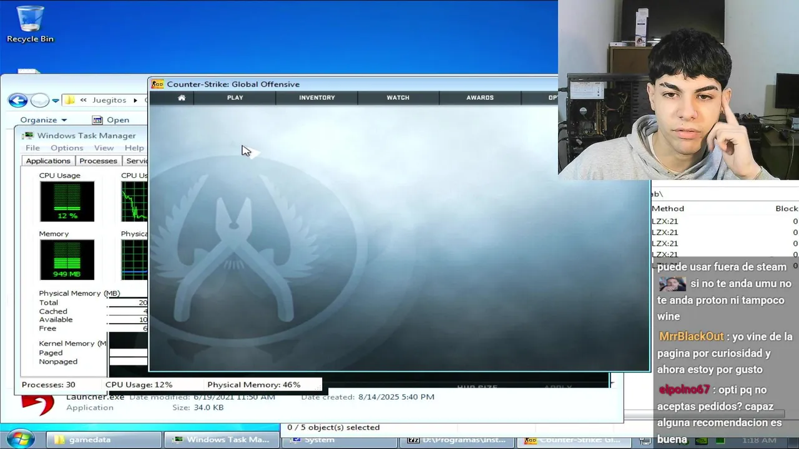799x449 pixels.
Task: Click the Launcher.exe application icon in details pane
Action: pos(37,403)
